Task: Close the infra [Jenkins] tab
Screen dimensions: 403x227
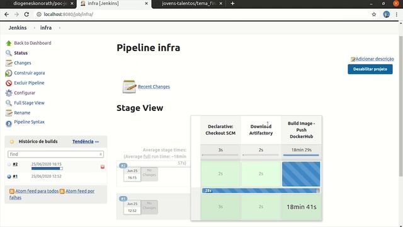Action: [x=147, y=3]
